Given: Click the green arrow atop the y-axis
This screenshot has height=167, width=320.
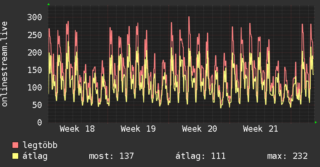Looking at the screenshot, I should tap(49, 4).
